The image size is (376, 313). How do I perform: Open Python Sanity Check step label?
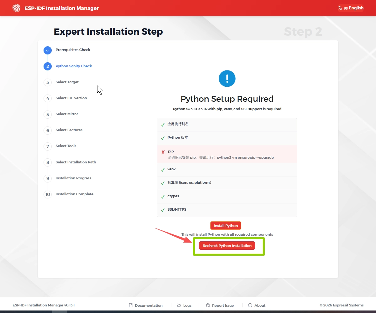tap(74, 66)
